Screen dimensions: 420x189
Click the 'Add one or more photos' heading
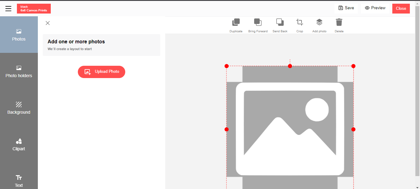[x=76, y=41]
